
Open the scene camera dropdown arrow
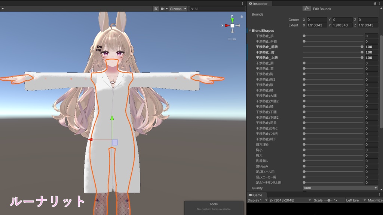[167, 9]
